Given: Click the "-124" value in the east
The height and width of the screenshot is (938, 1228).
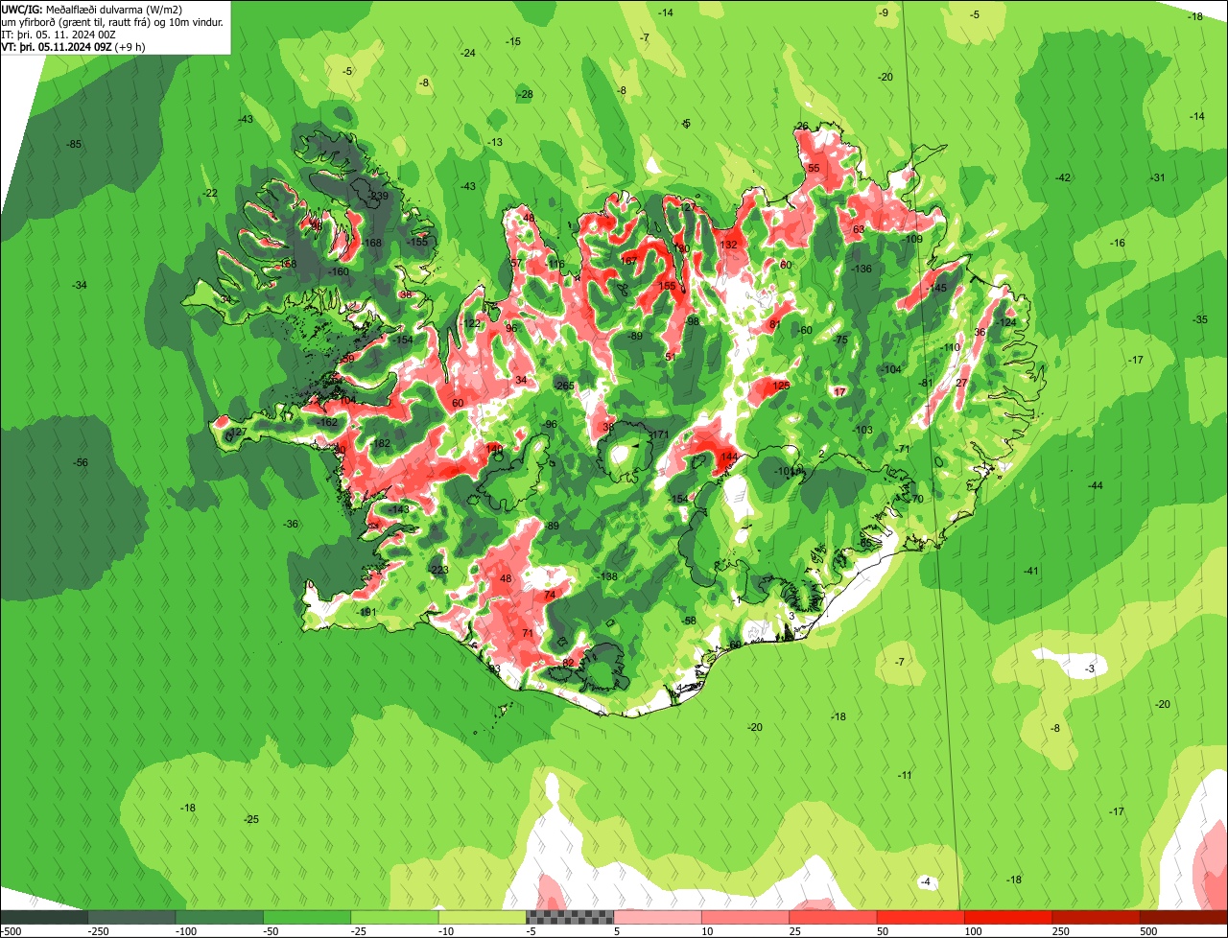Looking at the screenshot, I should coord(1005,322).
